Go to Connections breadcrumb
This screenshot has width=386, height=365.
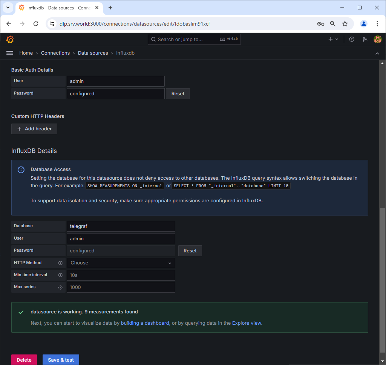[x=55, y=53]
